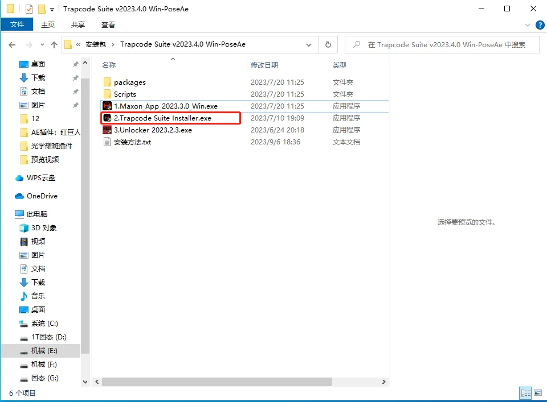Click the Forward navigation arrow

click(29, 44)
